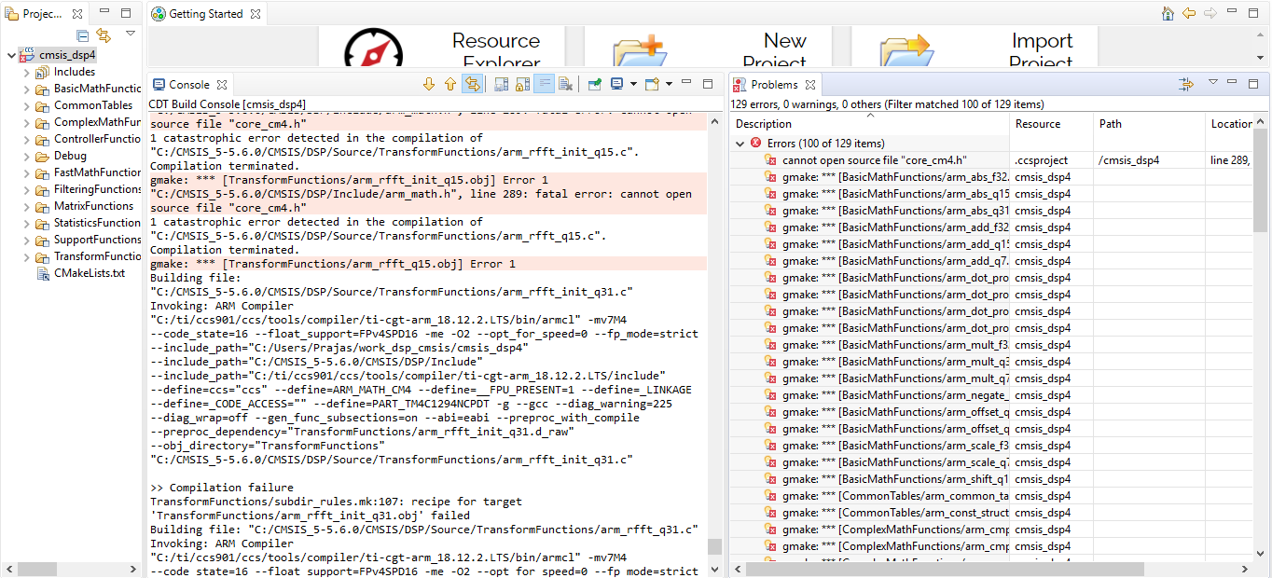Screen dimensions: 1272x578
Task: Click Copy Build Log icon in Console
Action: pos(501,85)
